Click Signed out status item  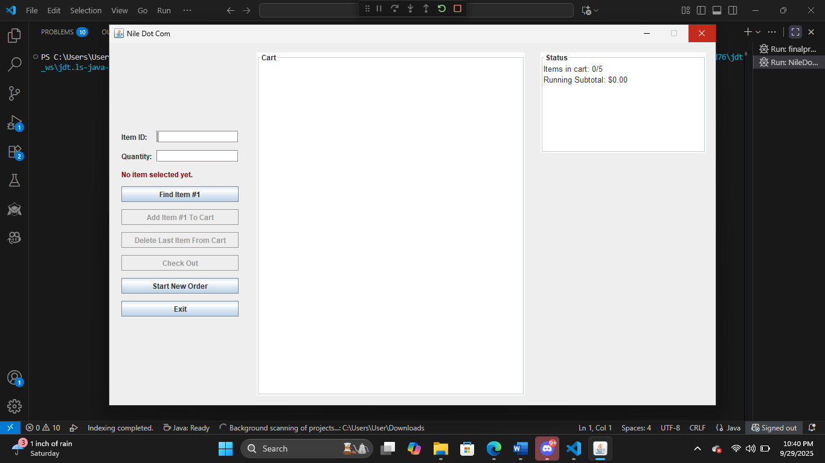click(x=774, y=427)
